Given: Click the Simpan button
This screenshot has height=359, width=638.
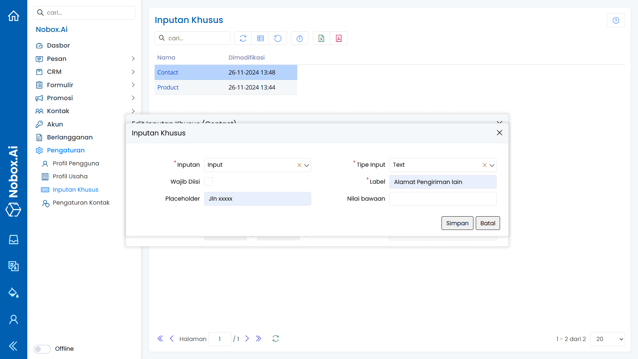Looking at the screenshot, I should pos(457,223).
